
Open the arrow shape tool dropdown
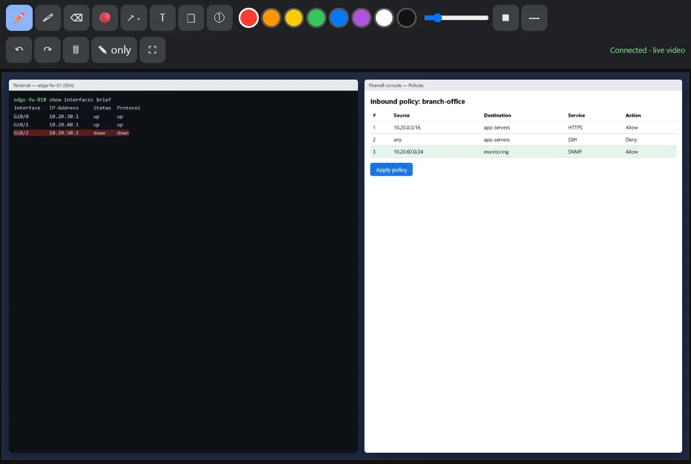tap(134, 18)
